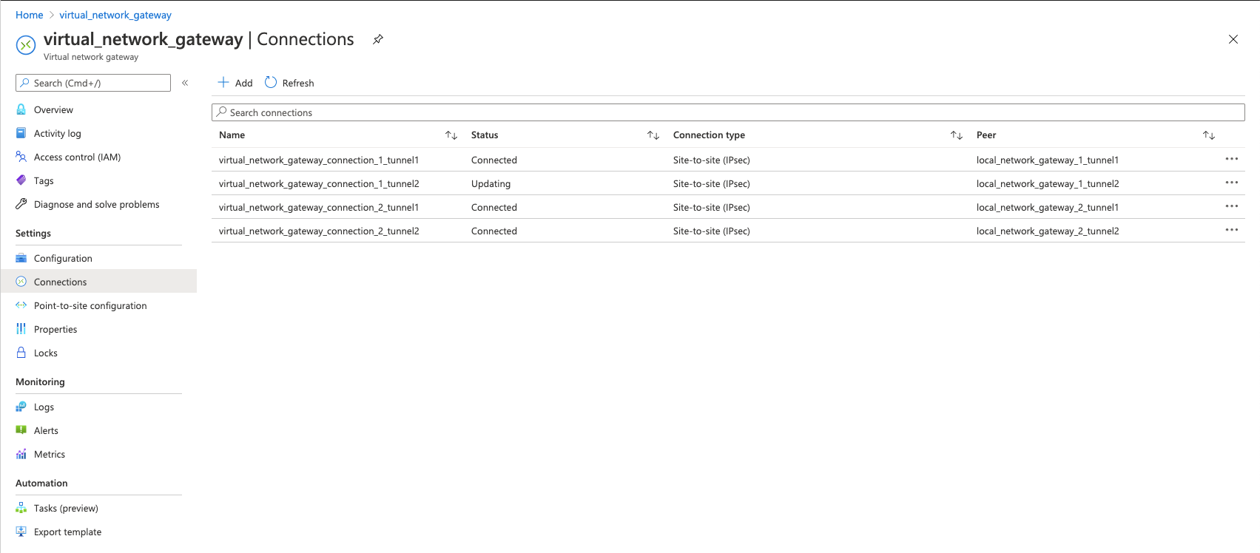Image resolution: width=1260 pixels, height=553 pixels.
Task: Click the Refresh button label
Action: coord(298,83)
